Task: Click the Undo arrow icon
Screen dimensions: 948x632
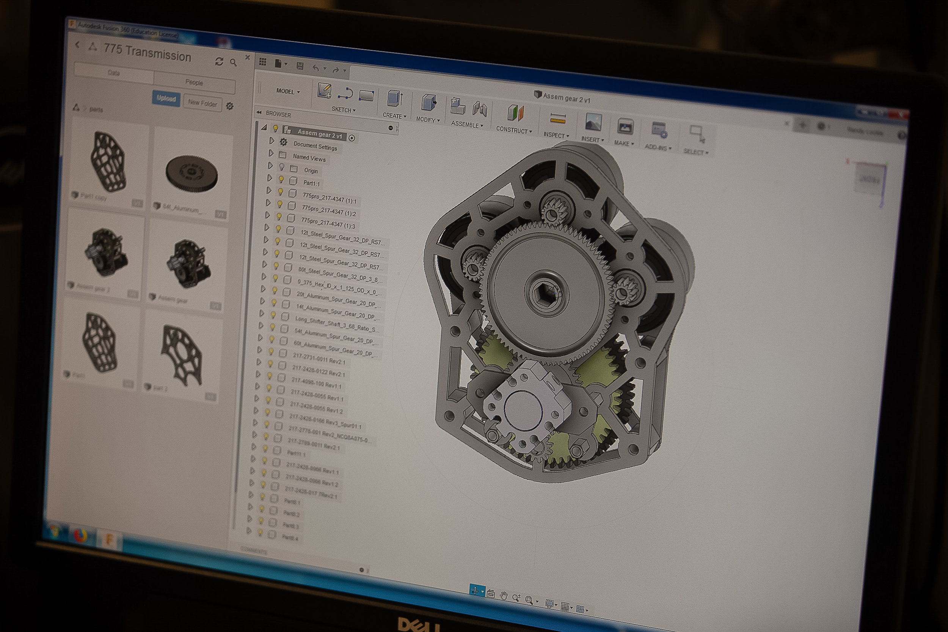Action: click(315, 68)
